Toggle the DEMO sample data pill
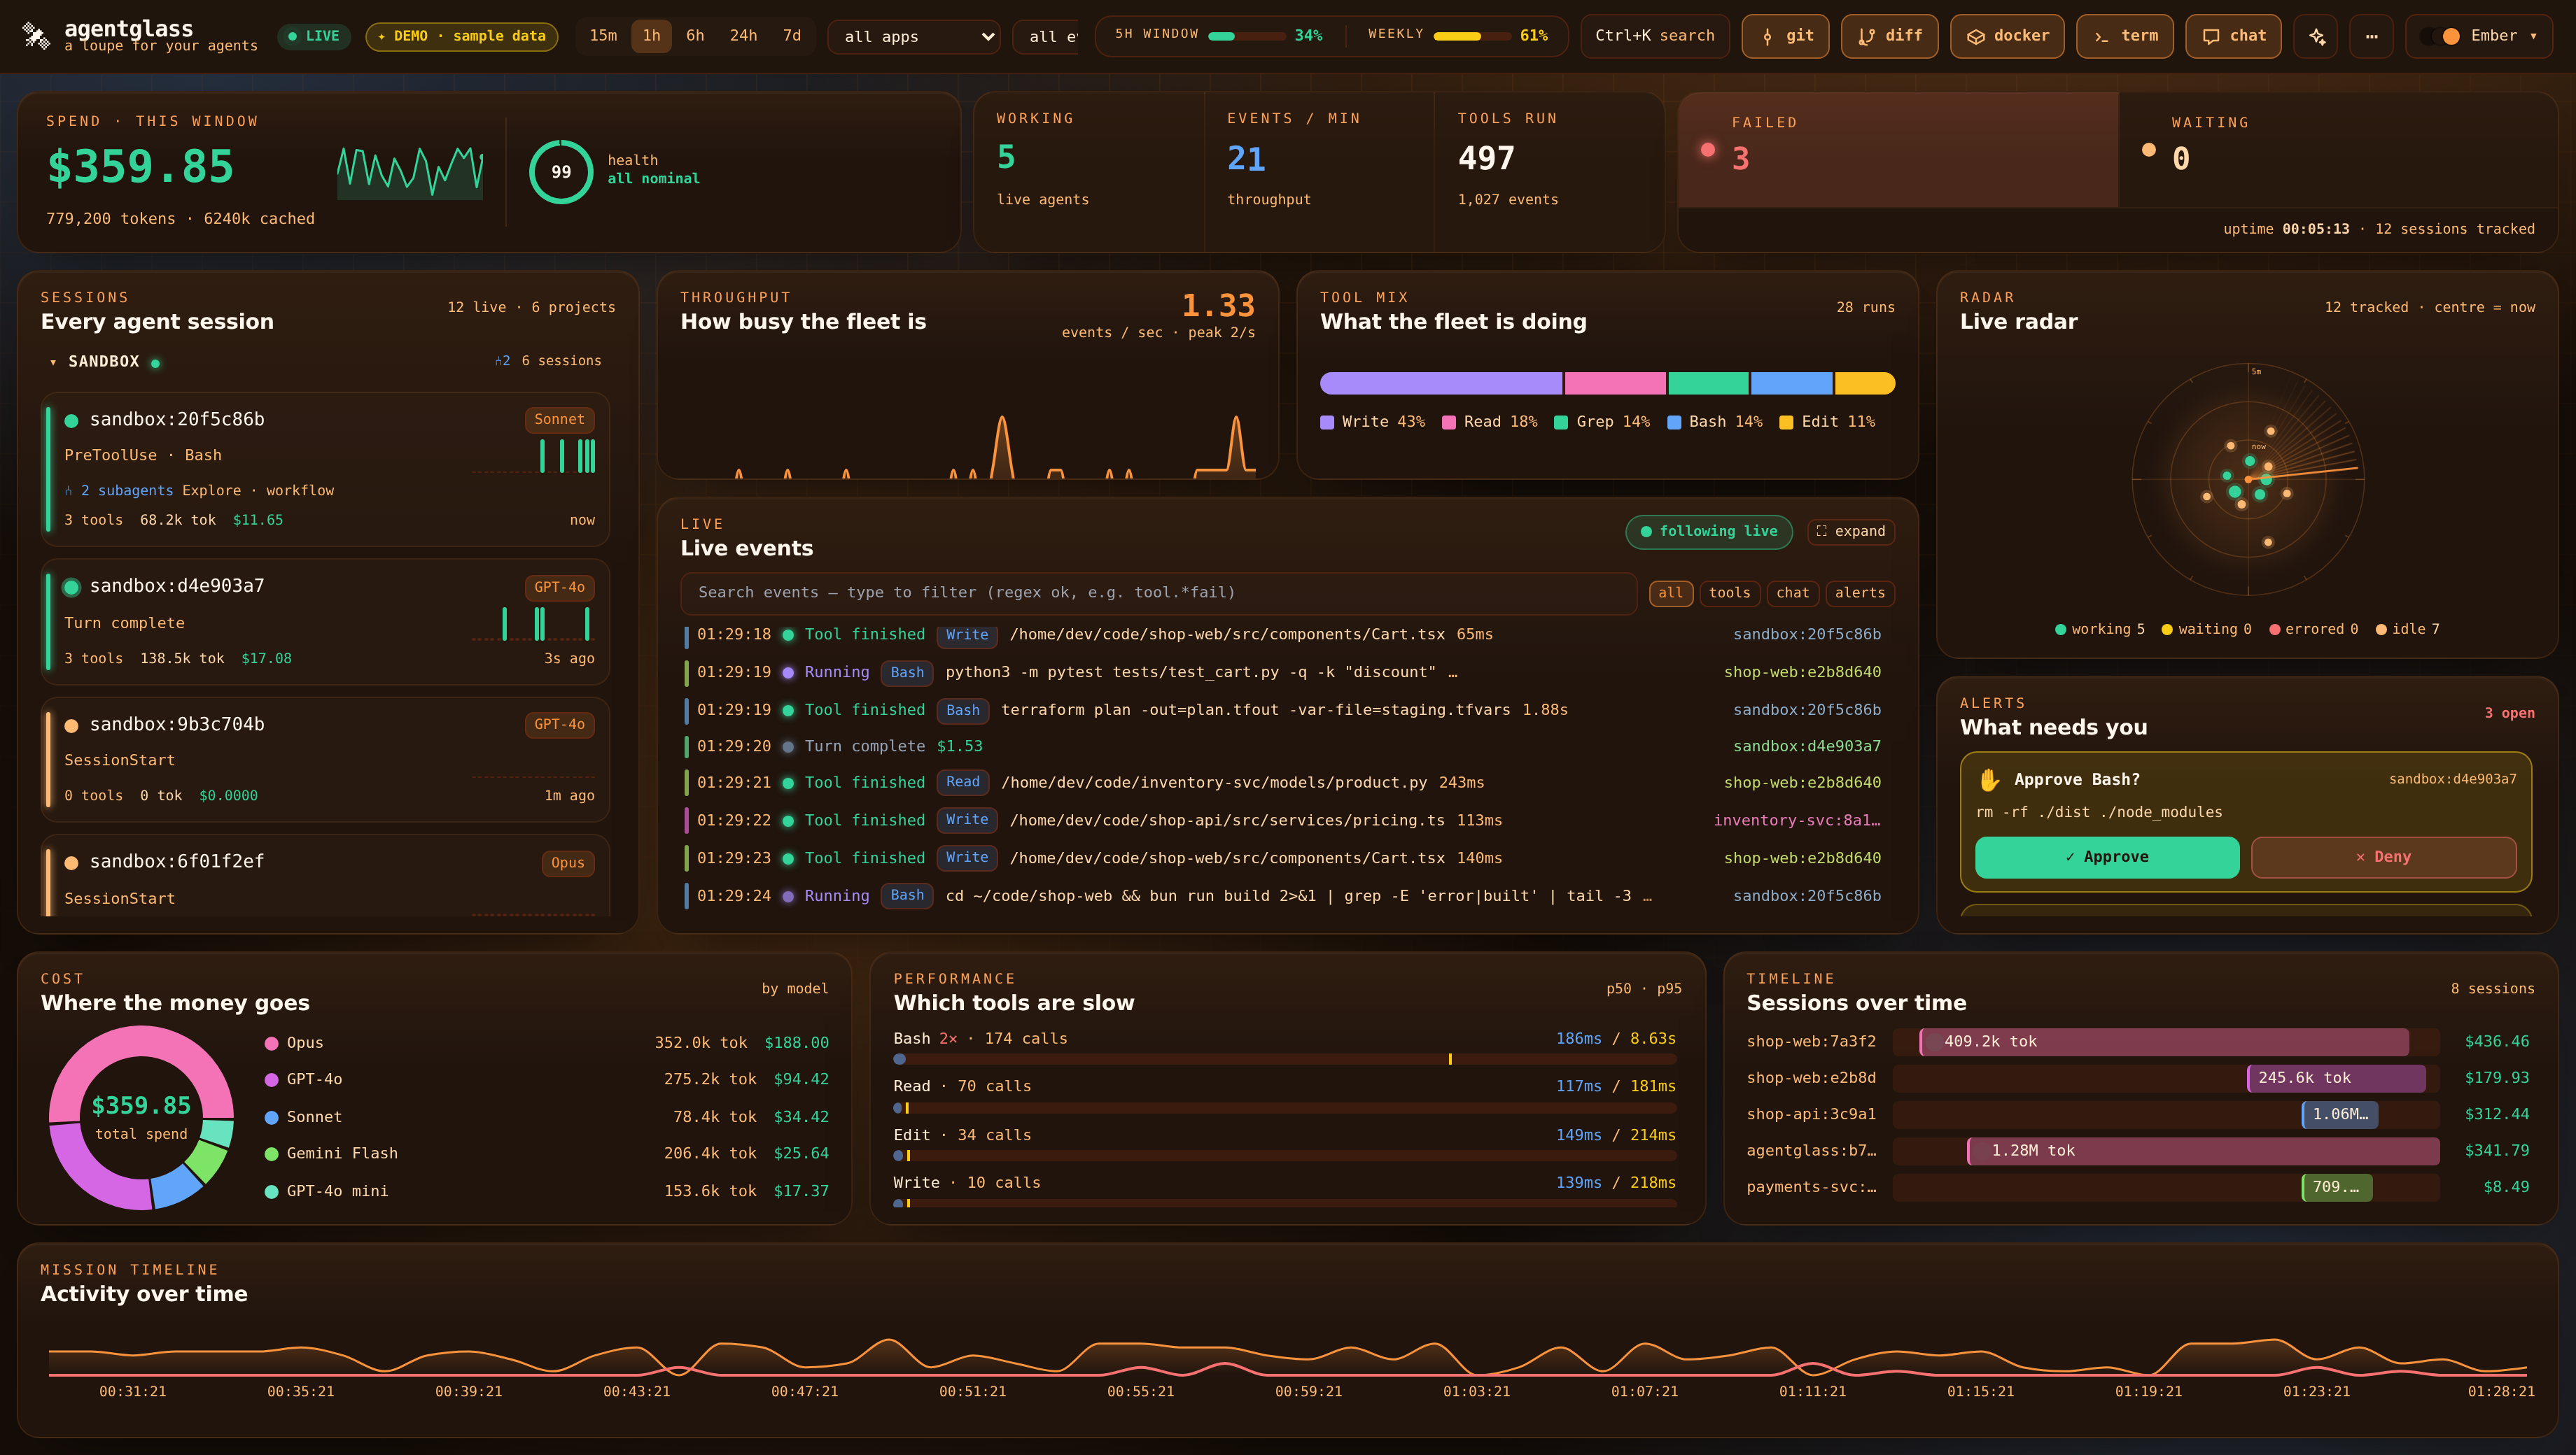Image resolution: width=2576 pixels, height=1455 pixels. (461, 36)
